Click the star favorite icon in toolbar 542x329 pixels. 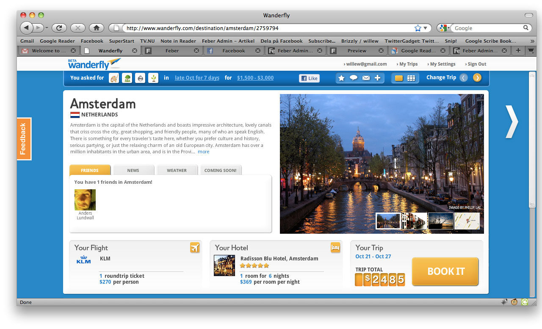(x=341, y=78)
